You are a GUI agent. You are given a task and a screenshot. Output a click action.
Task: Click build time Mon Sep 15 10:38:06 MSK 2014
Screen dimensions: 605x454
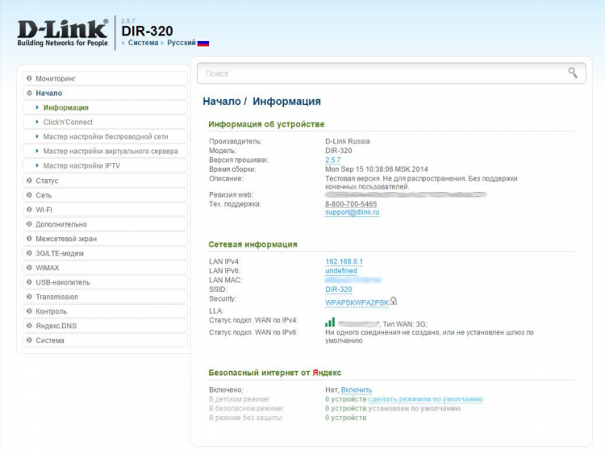[376, 169]
